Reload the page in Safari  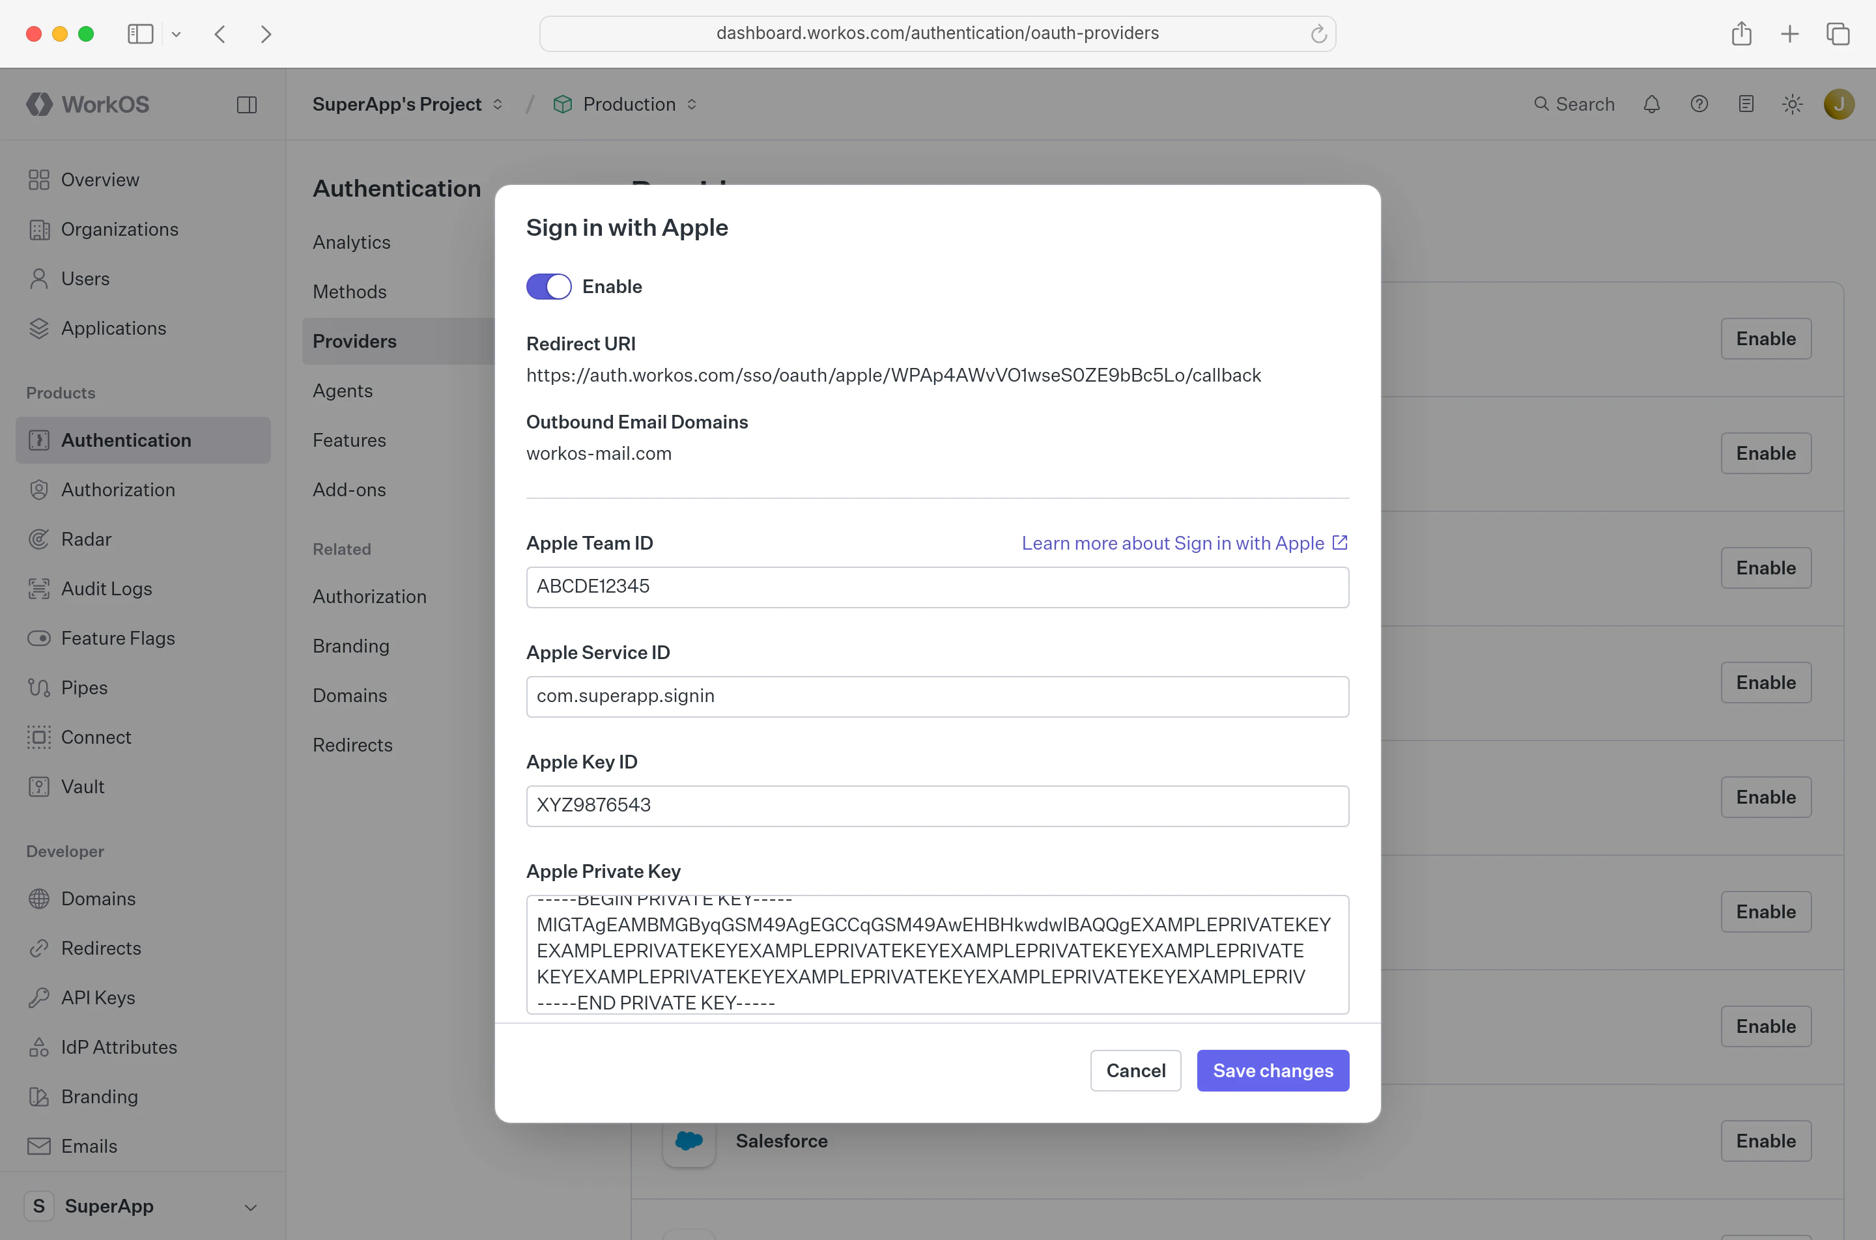coord(1318,34)
